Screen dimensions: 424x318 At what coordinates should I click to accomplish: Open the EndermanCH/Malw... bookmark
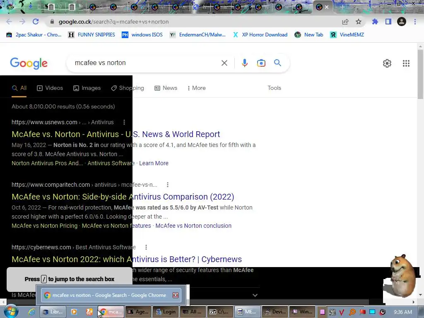[198, 35]
